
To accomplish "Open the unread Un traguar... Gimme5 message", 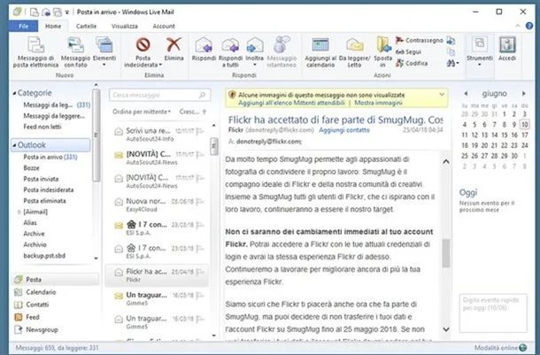I will [157, 299].
